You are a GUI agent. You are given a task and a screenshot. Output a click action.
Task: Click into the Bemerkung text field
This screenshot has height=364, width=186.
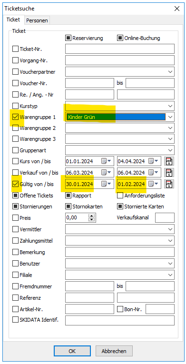pyautogui.click(x=120, y=252)
